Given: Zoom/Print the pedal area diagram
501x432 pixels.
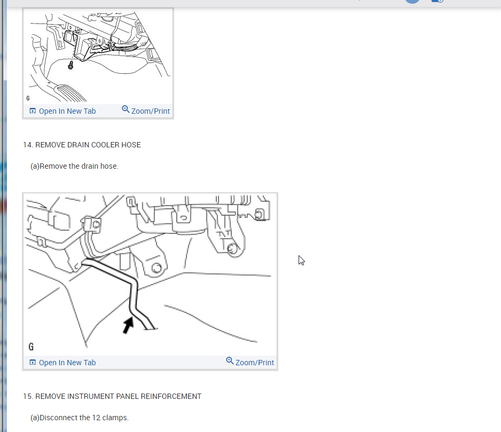Looking at the screenshot, I should tap(146, 111).
